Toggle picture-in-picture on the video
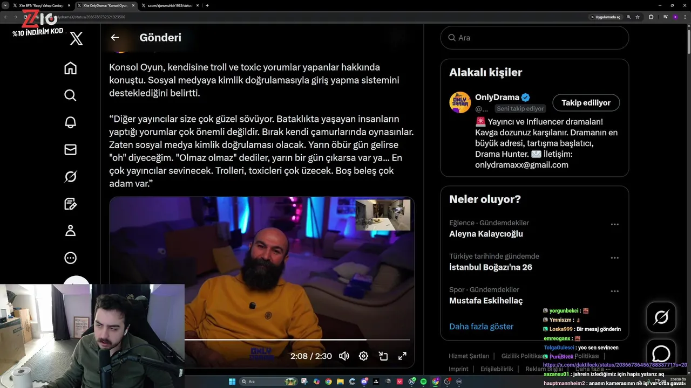The width and height of the screenshot is (691, 388). (383, 356)
